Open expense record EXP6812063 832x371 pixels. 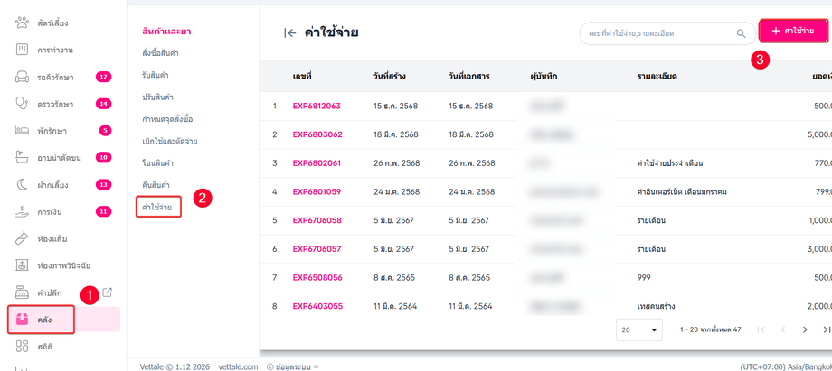317,106
